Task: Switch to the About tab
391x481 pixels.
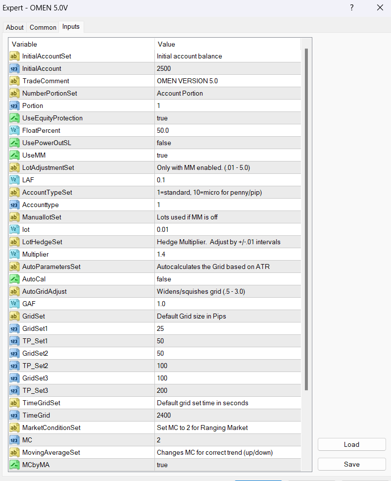Action: [x=15, y=27]
